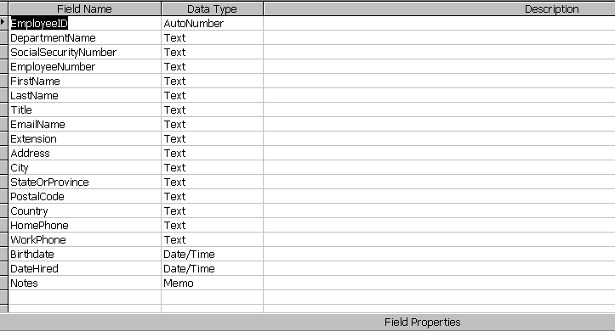Click the Description cell for LastName row

click(439, 96)
